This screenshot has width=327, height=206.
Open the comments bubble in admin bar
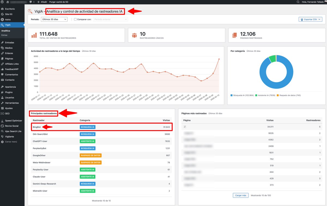pyautogui.click(x=32, y=2)
